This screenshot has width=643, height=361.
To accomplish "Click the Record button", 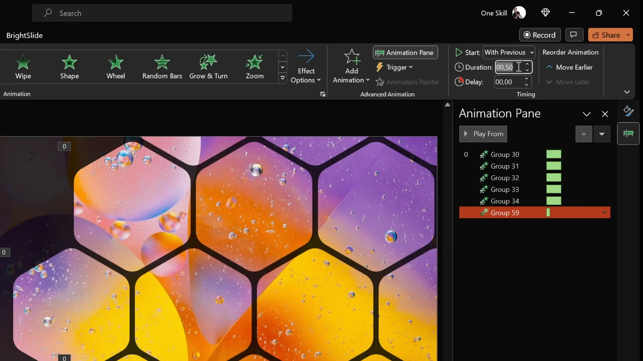I will pyautogui.click(x=540, y=35).
